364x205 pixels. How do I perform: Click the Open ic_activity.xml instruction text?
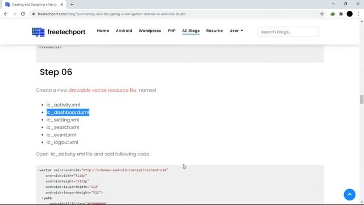coord(93,154)
